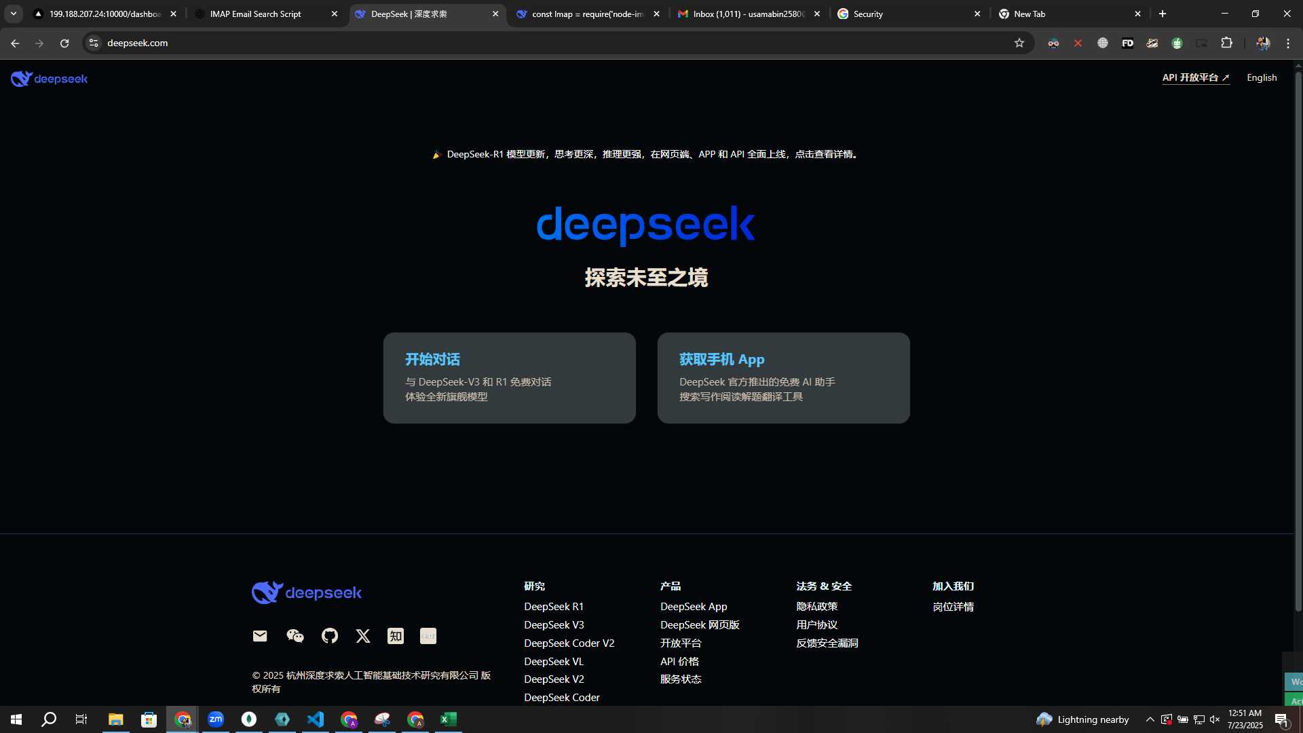Open the API 价格 footer link
Viewport: 1303px width, 733px height.
tap(679, 662)
